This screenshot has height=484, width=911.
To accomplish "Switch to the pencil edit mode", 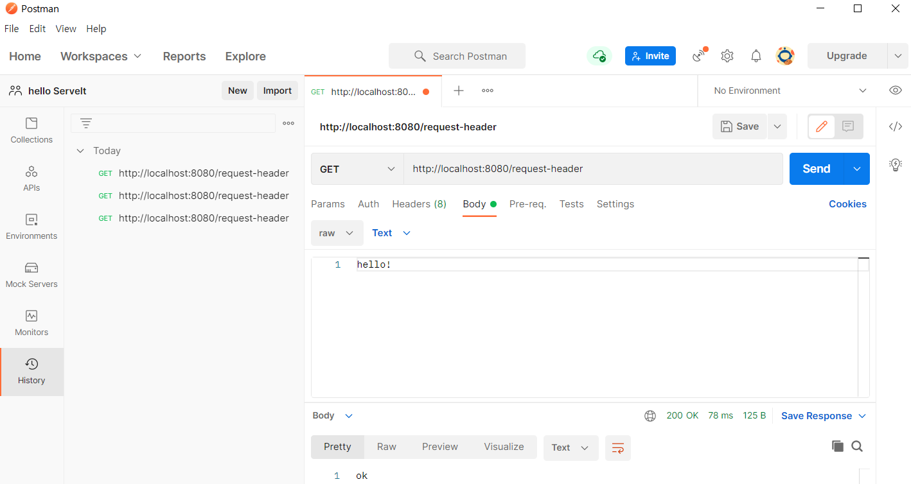I will point(822,126).
